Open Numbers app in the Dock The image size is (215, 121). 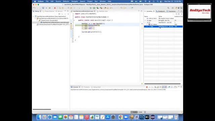(x=92, y=117)
